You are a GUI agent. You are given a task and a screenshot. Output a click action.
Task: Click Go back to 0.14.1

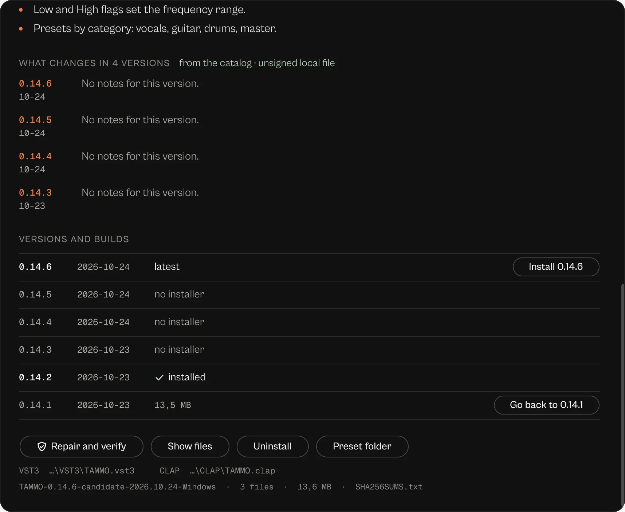pos(546,405)
